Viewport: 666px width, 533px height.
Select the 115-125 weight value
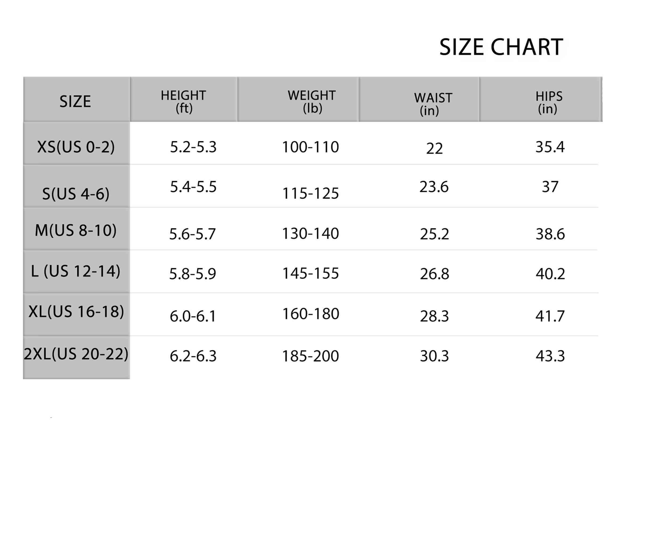point(310,194)
